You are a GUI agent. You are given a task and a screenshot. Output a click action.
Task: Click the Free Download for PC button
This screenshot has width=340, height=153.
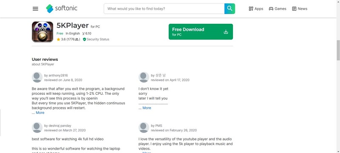tap(201, 31)
